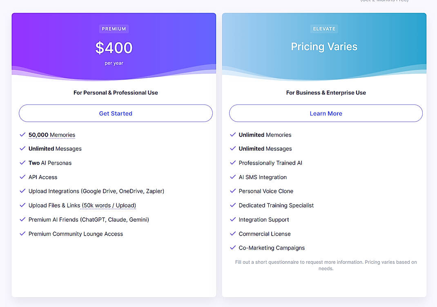437x307 pixels.
Task: Click the checkmark next to API Access
Action: 22,177
